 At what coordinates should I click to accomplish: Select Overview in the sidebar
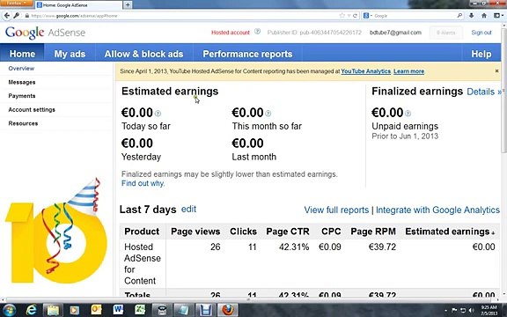coord(21,69)
